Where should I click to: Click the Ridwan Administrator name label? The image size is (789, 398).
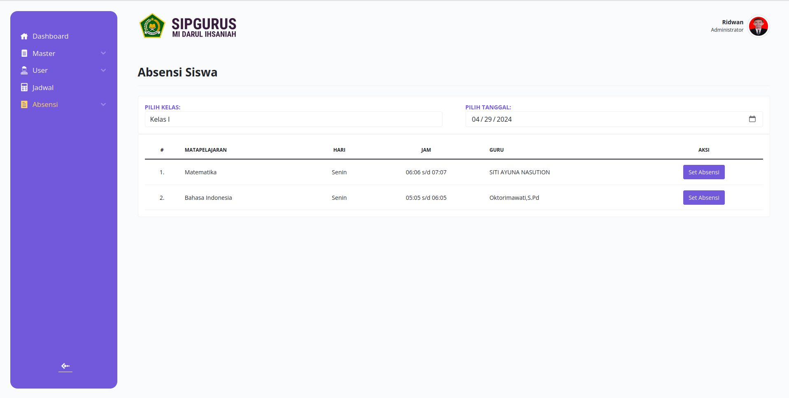click(x=727, y=26)
